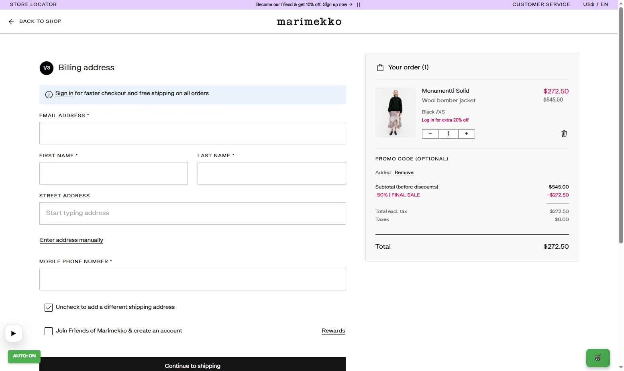This screenshot has height=371, width=624.
Task: Click the Subtotal $545.00 value
Action: 559,187
